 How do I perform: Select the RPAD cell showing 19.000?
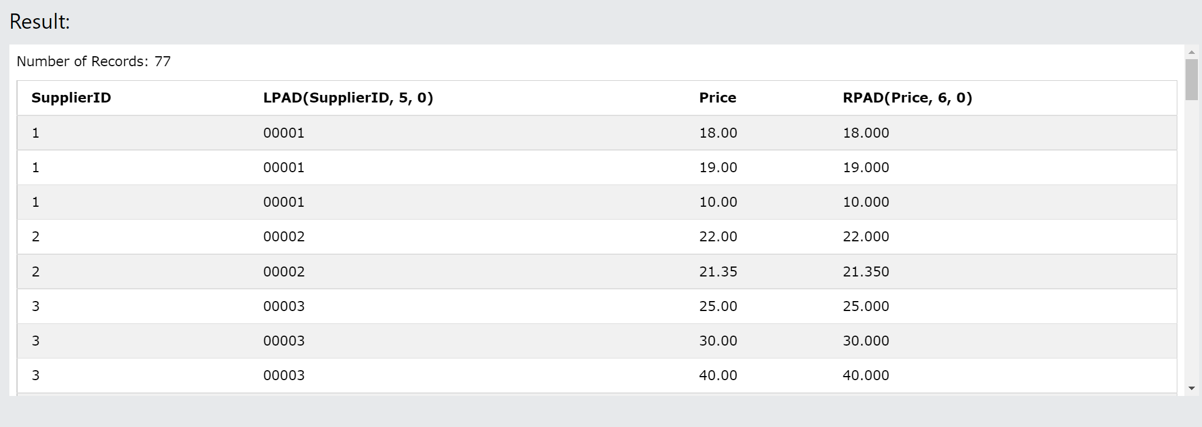tap(866, 168)
